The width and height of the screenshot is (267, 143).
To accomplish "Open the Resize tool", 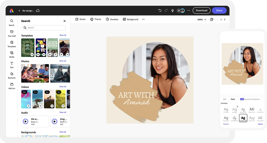I will (80, 19).
